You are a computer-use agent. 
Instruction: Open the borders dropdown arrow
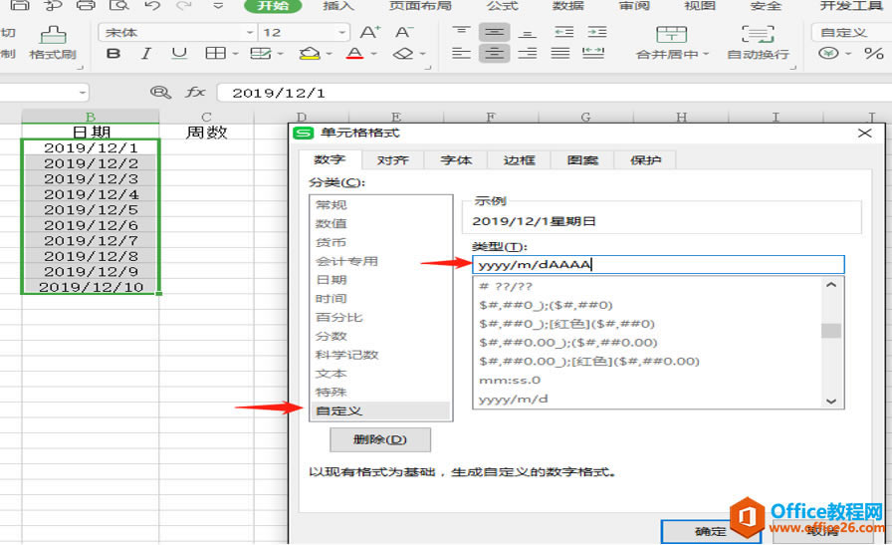coord(235,54)
